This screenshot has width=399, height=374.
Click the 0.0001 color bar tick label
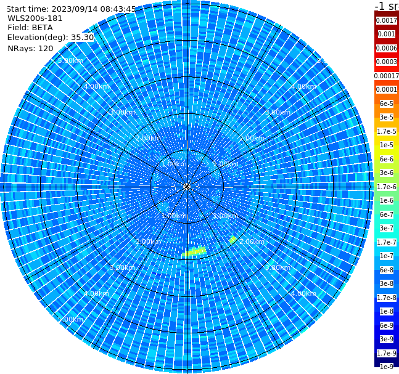pos(387,89)
